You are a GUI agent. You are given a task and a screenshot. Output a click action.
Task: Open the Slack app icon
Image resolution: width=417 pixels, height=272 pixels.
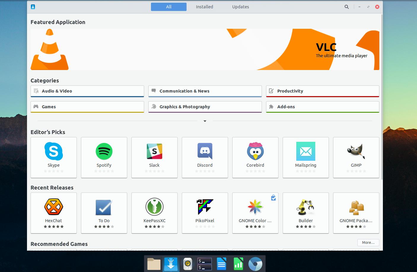click(155, 151)
